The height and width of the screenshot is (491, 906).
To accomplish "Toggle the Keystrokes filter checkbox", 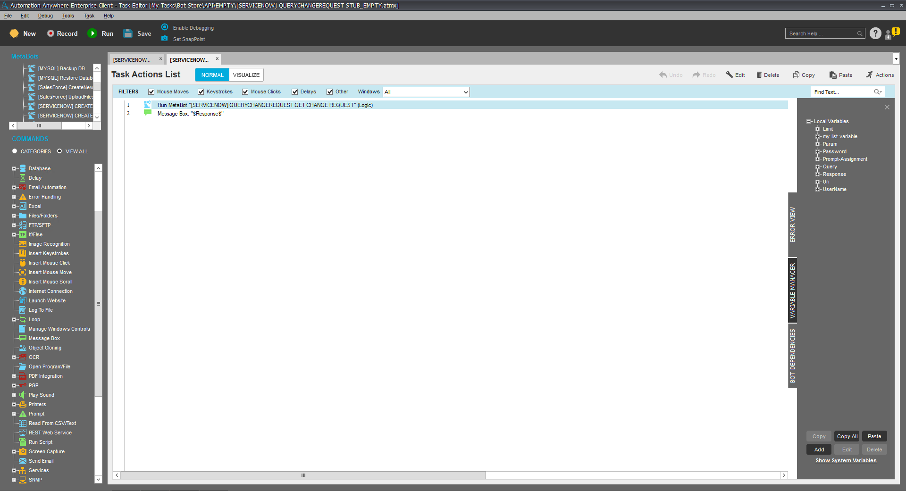I will point(201,92).
